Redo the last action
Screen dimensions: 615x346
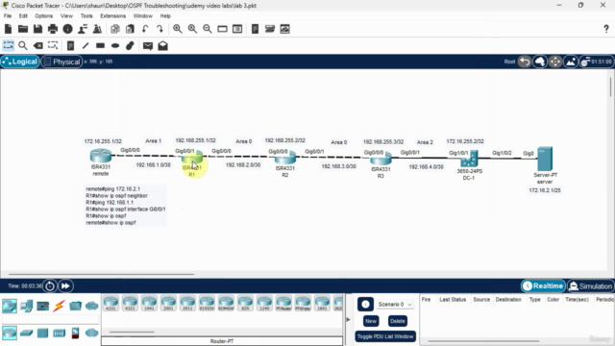pyautogui.click(x=160, y=29)
